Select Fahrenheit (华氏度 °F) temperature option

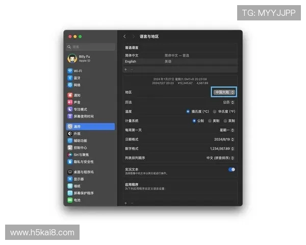(215, 111)
